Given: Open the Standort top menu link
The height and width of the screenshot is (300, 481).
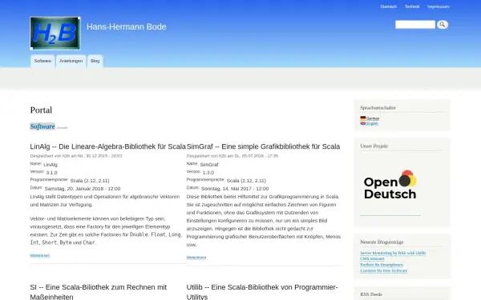Looking at the screenshot, I should coord(388,6).
